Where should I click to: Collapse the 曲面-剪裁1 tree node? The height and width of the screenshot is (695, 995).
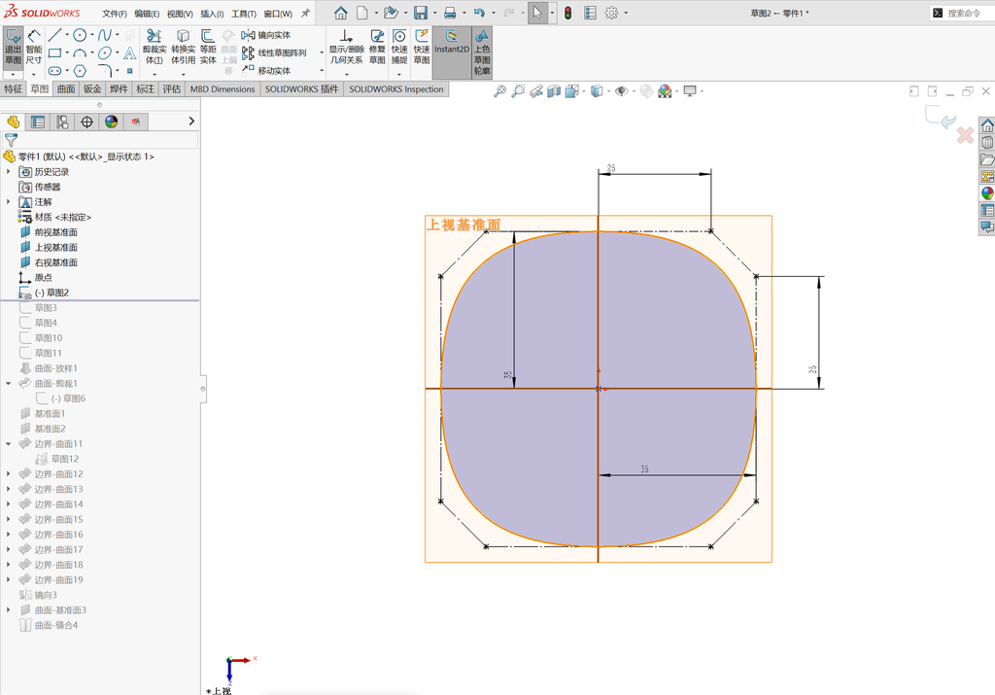tap(8, 383)
